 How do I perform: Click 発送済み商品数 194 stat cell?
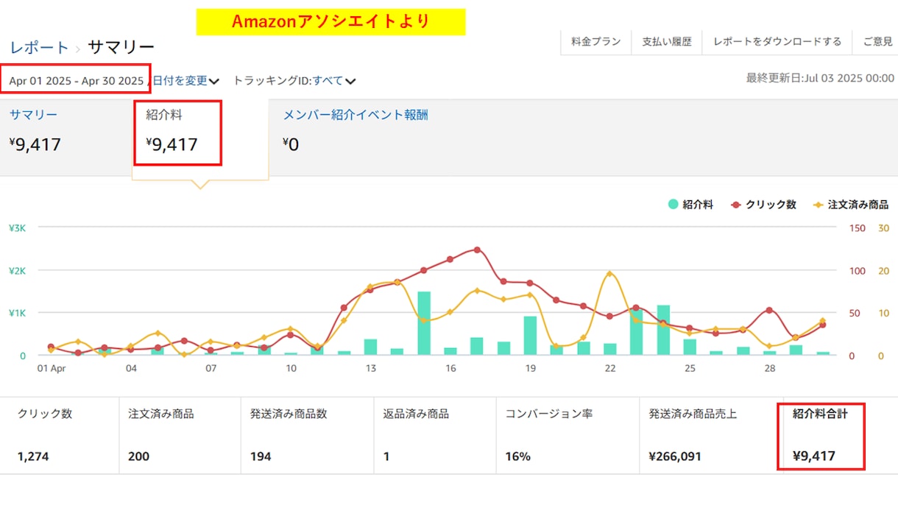tap(307, 436)
